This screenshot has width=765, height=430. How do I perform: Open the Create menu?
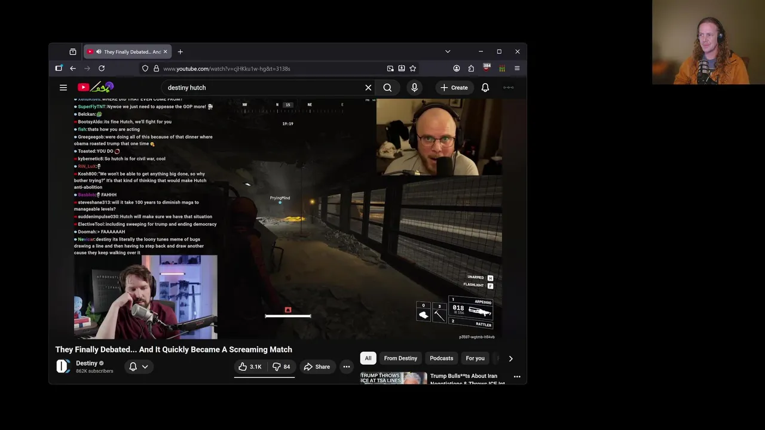coord(454,88)
